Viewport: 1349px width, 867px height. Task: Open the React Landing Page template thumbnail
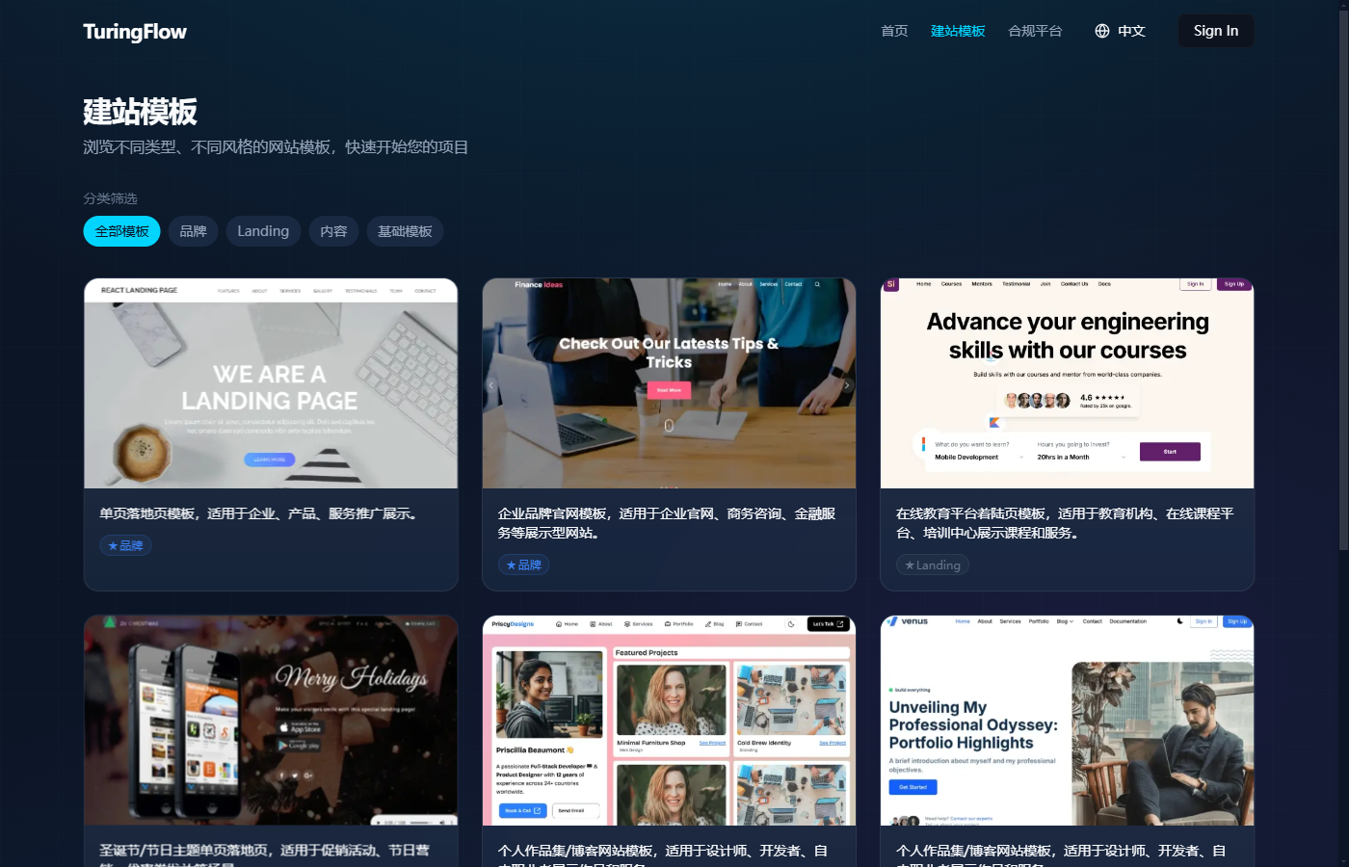(271, 383)
